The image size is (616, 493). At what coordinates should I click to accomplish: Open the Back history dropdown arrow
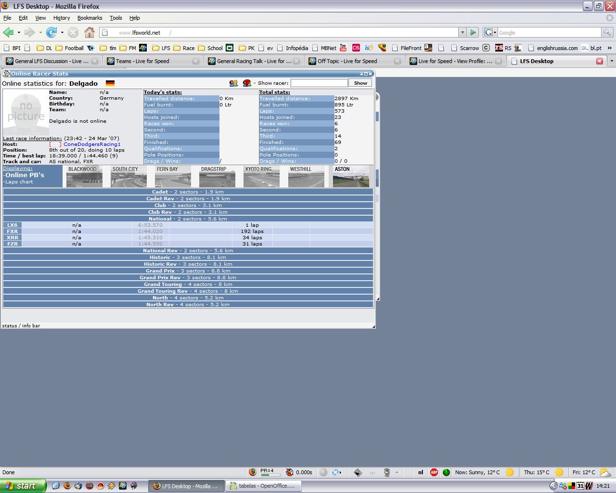pyautogui.click(x=19, y=33)
